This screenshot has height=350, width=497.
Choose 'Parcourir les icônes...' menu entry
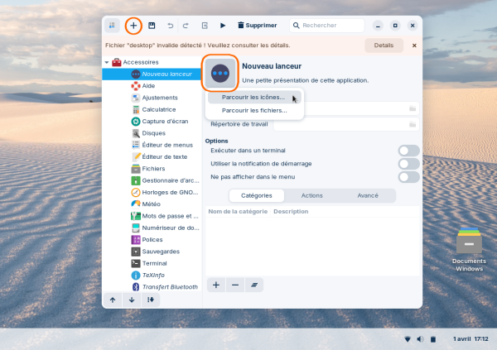click(x=253, y=97)
